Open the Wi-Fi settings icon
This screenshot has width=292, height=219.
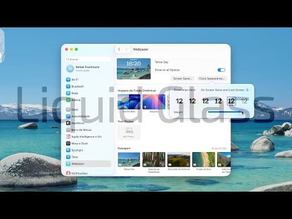[68, 80]
